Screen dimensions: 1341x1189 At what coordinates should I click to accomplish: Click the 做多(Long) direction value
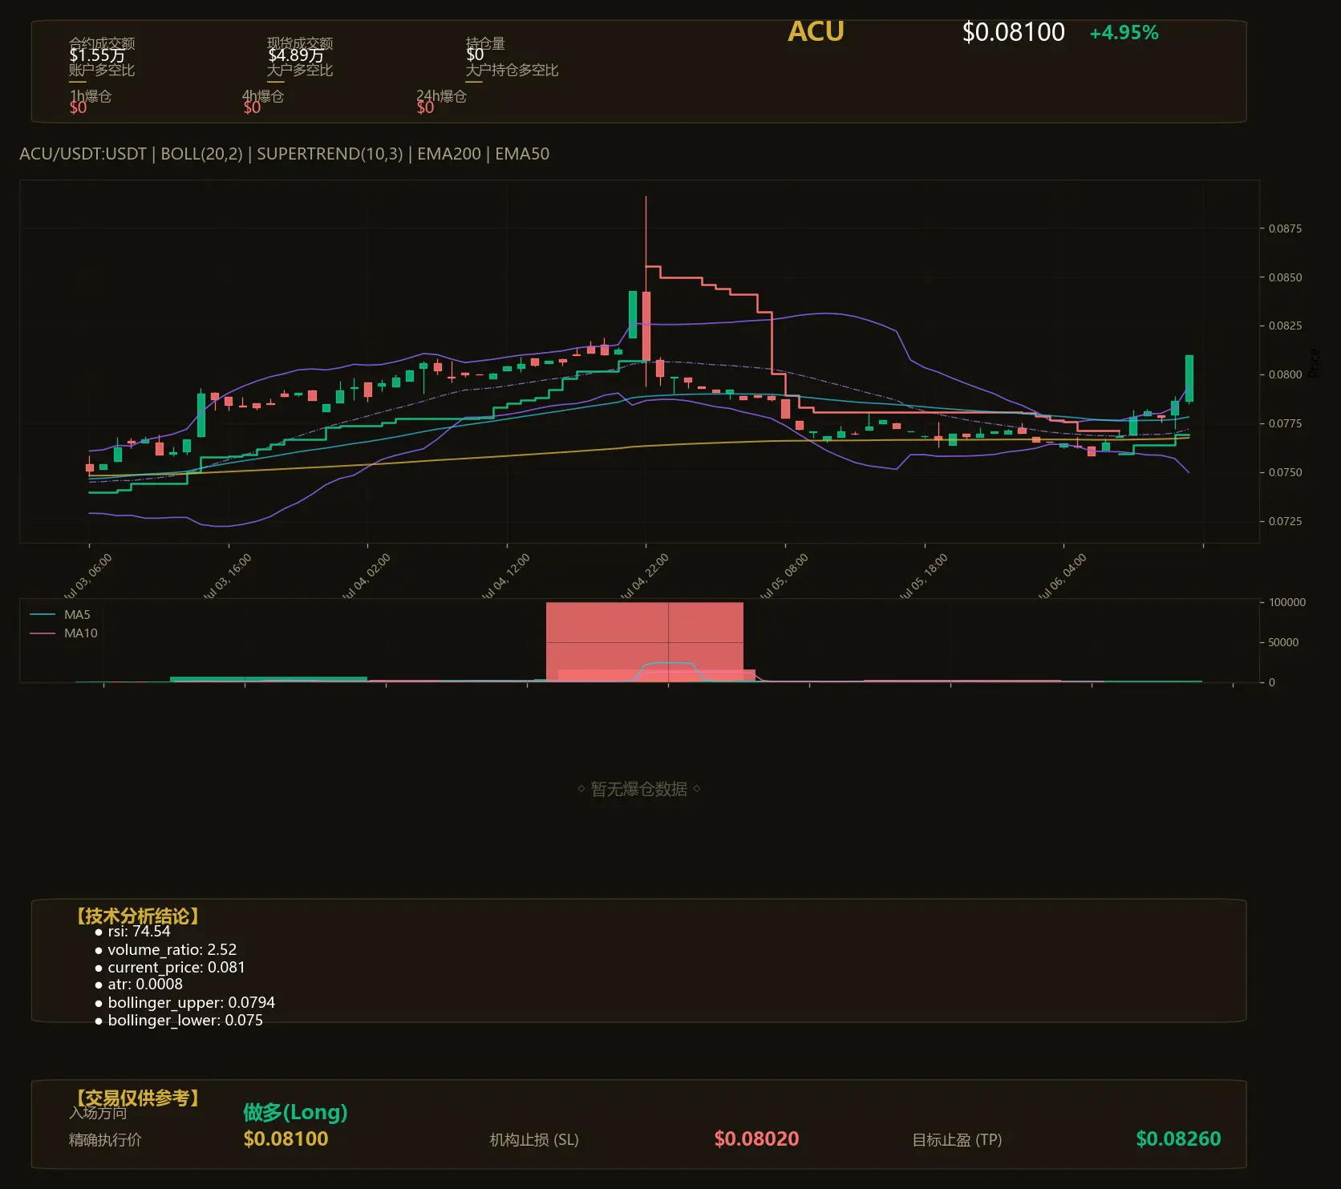[x=295, y=1112]
